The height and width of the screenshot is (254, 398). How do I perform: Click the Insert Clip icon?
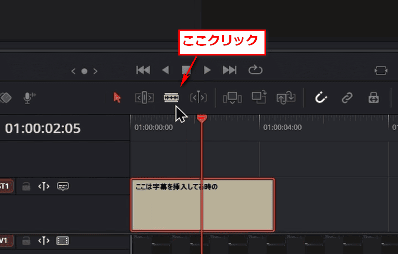tap(233, 98)
